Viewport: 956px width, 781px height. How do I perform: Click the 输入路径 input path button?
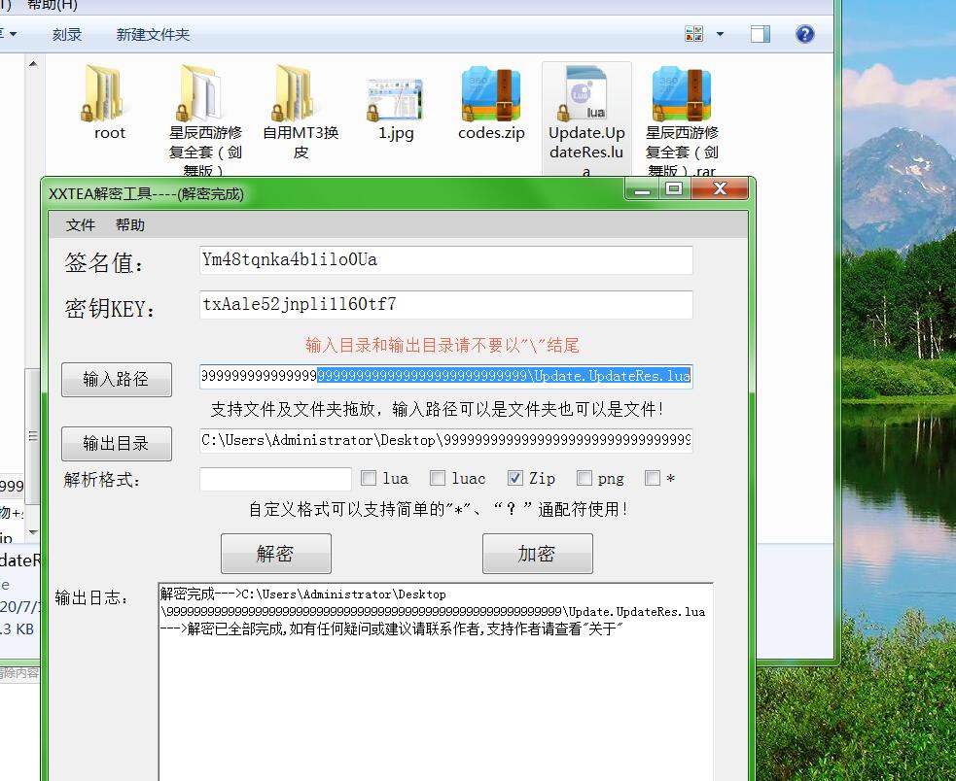tap(116, 379)
